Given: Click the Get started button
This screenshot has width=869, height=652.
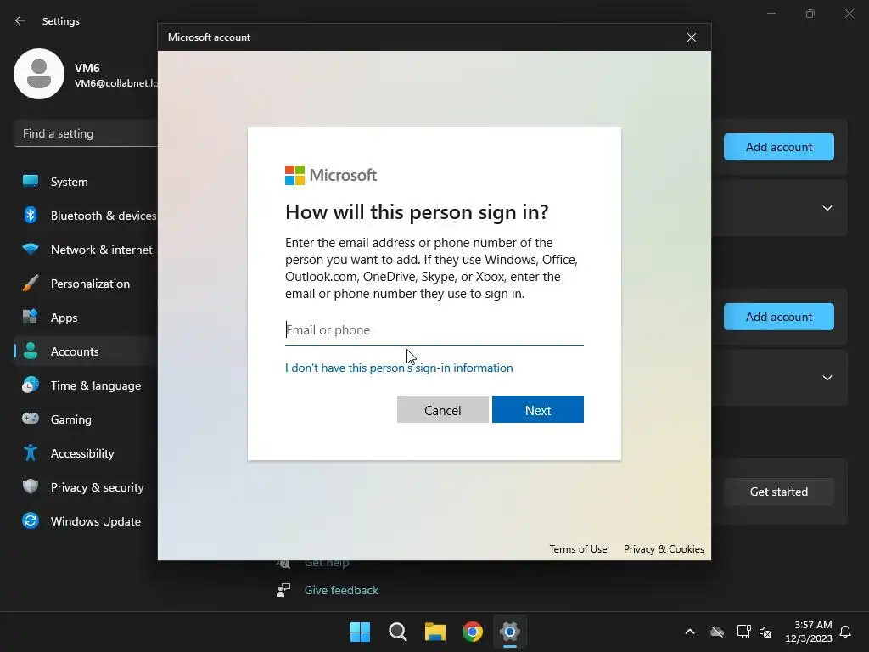Looking at the screenshot, I should click(779, 492).
